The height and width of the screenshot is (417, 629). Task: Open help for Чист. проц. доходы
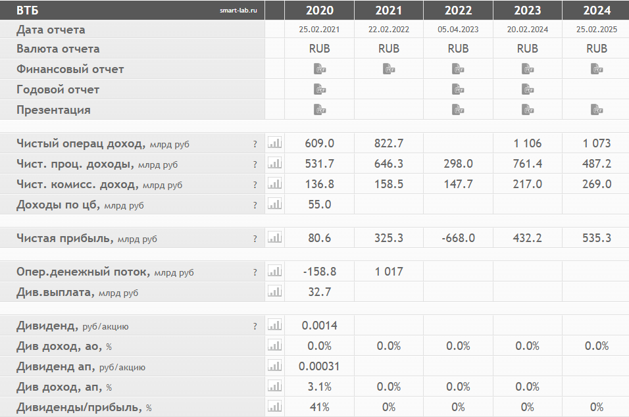click(255, 165)
